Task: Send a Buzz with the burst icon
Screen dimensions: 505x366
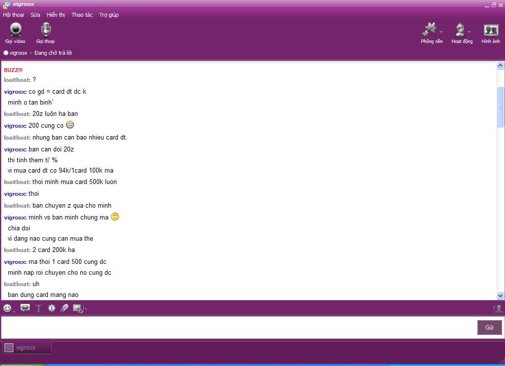Action: pyautogui.click(x=51, y=308)
